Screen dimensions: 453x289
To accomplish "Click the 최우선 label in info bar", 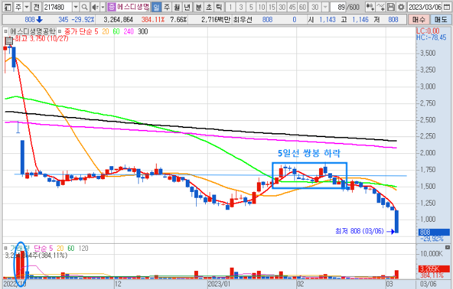I will point(242,19).
